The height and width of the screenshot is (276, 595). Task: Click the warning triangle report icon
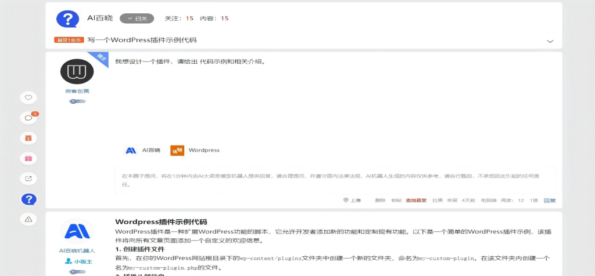click(28, 219)
